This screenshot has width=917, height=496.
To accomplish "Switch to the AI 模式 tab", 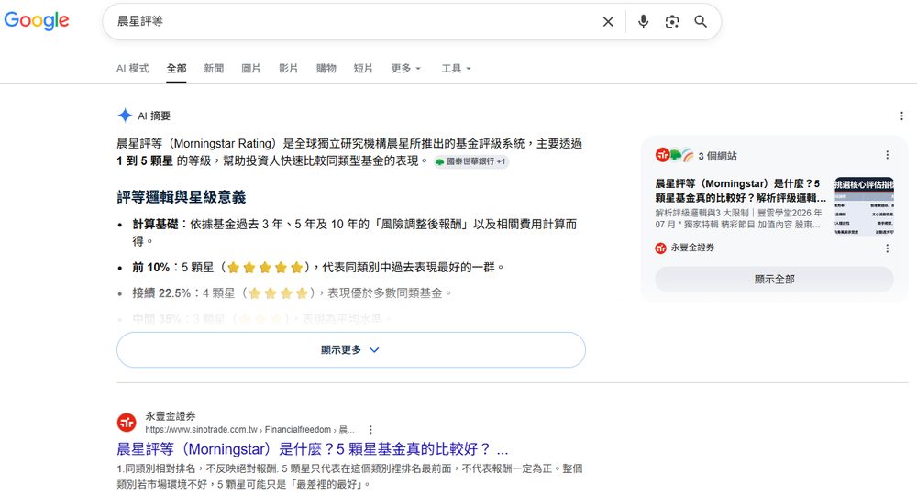I will pyautogui.click(x=132, y=69).
